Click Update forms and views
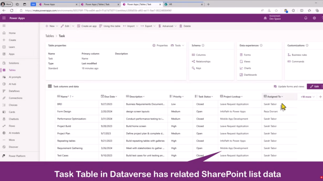The height and width of the screenshot is (181, 323). point(289,86)
